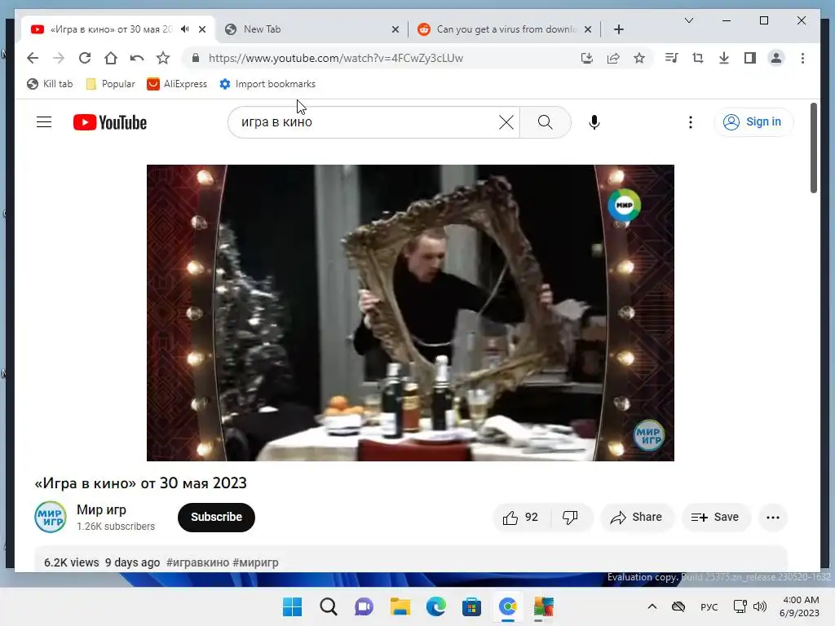Screen dimensions: 835x626
Task: Dislike the video
Action: [x=570, y=517]
